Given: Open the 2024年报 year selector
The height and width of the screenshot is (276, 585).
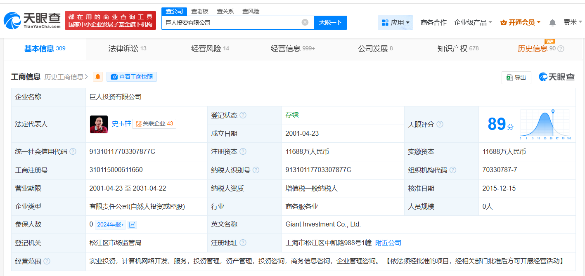Looking at the screenshot, I should tap(110, 224).
